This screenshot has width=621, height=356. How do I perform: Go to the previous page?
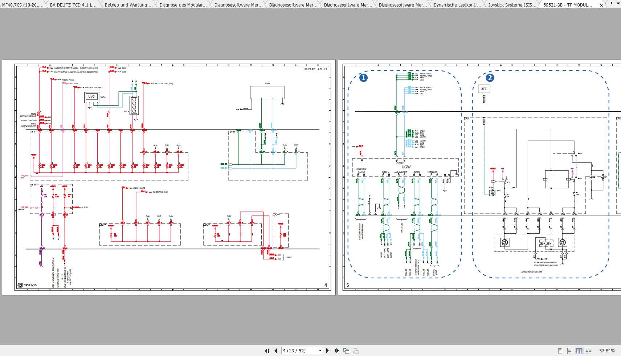[x=276, y=351]
